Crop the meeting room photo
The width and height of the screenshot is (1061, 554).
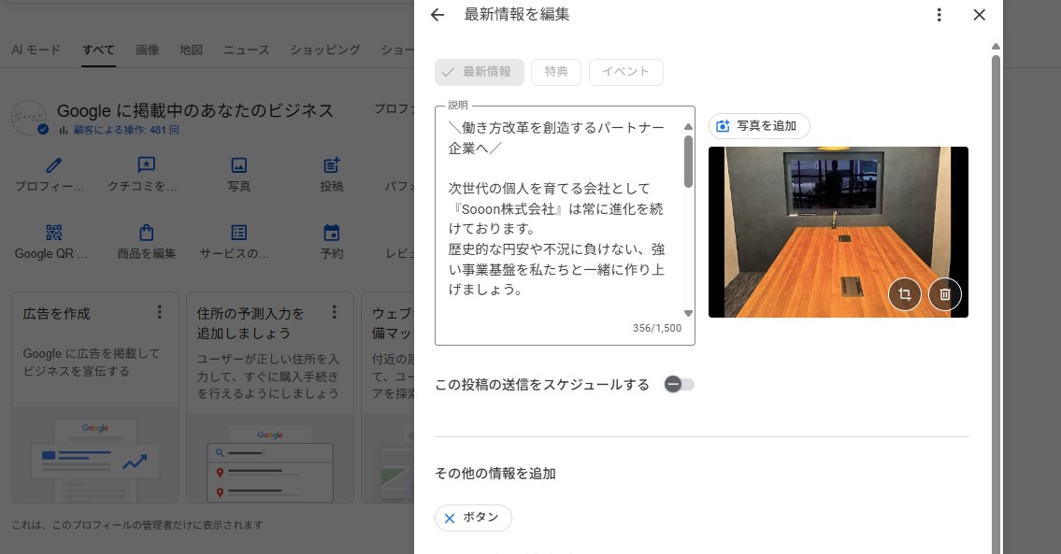[903, 293]
